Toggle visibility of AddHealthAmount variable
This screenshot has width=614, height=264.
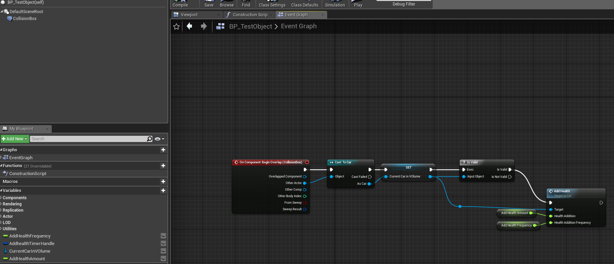point(163,259)
